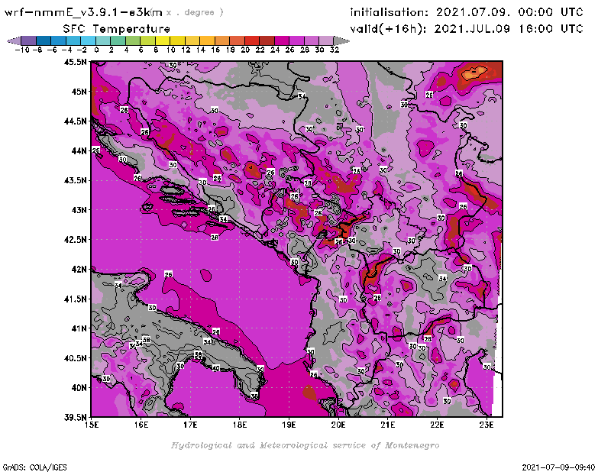The width and height of the screenshot is (611, 472).
Task: Click the legend swatch between 26 and 28
Action: [x=296, y=40]
